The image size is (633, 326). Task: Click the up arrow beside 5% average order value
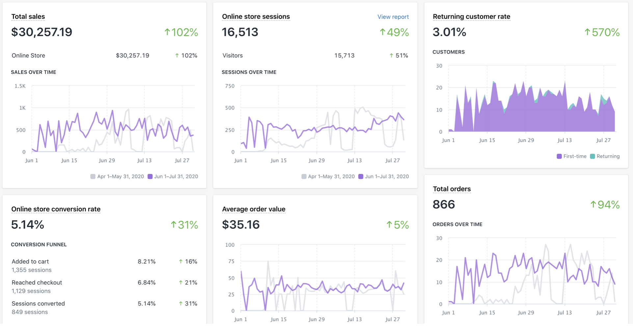tap(389, 225)
